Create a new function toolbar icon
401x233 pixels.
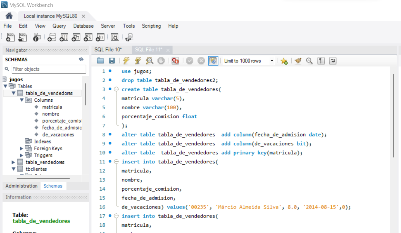tap(100, 37)
